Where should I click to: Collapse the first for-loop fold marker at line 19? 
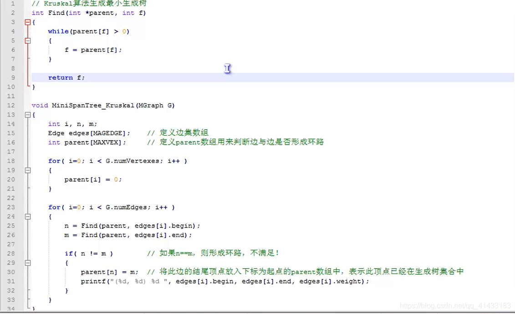(x=28, y=170)
